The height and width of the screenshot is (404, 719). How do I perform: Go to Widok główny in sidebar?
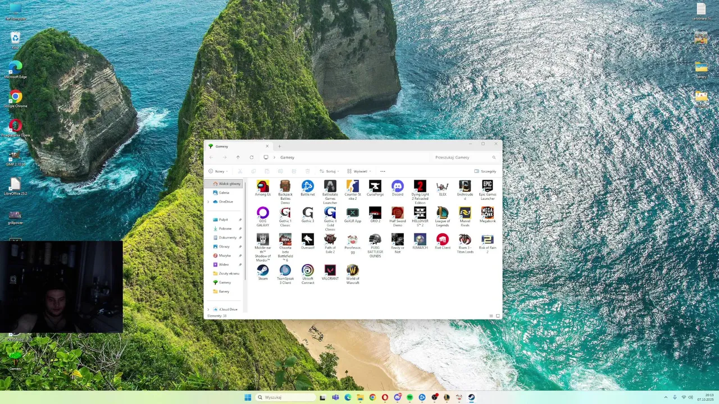(x=224, y=183)
